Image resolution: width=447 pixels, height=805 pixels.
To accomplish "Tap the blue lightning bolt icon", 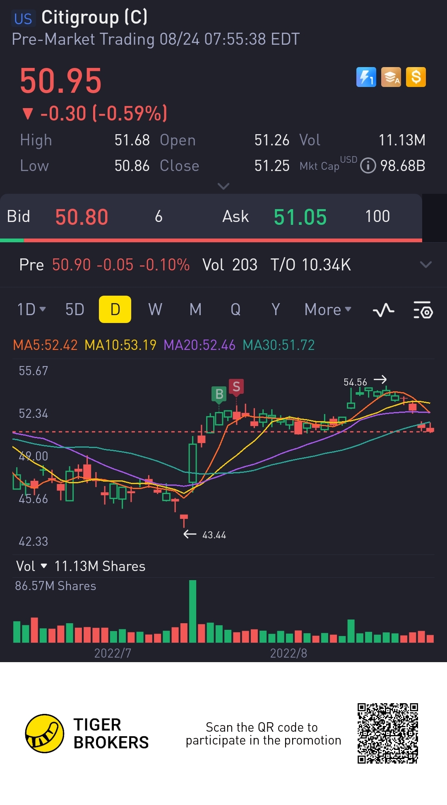I will [366, 77].
